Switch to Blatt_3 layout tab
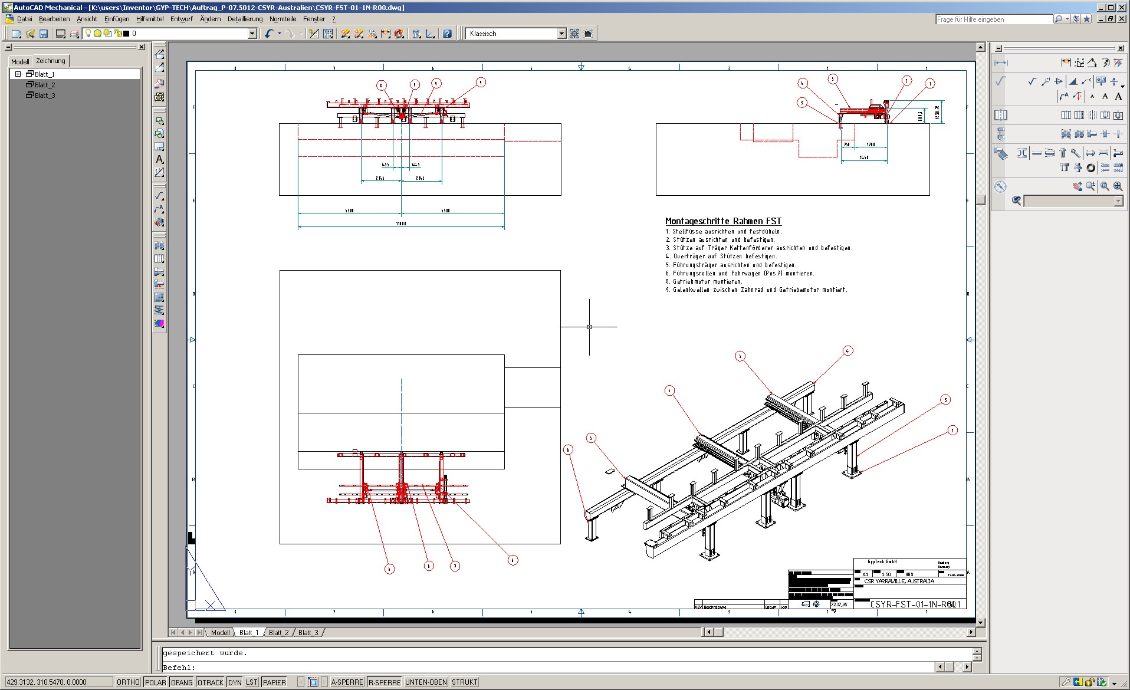This screenshot has width=1130, height=690. tap(308, 633)
